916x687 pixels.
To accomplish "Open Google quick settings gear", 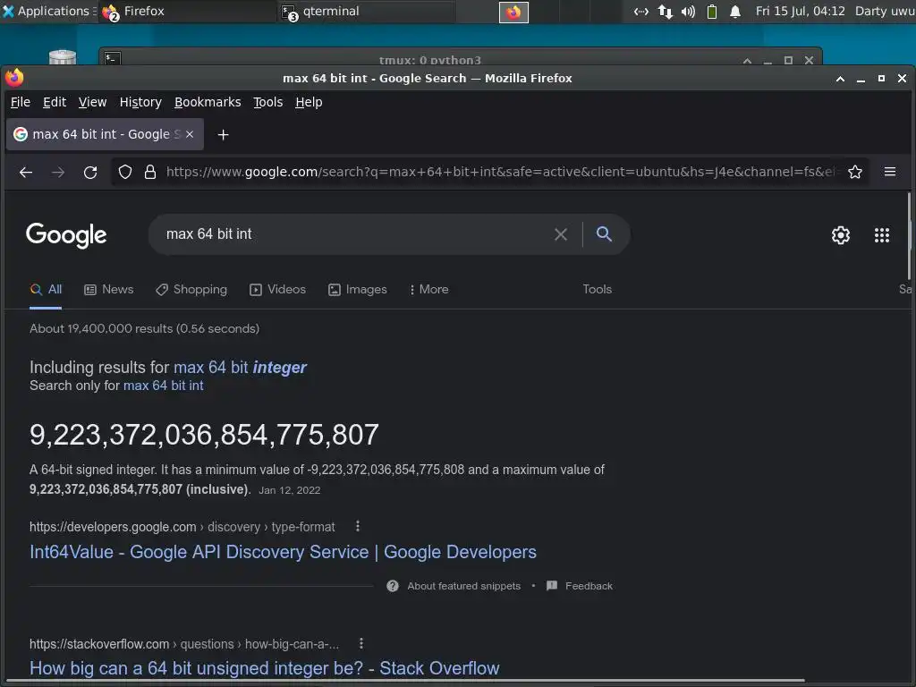I will tap(841, 235).
